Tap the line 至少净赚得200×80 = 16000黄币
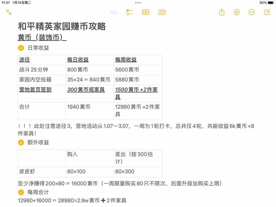Image resolution: width=276 pixels, height=207 pixels. (120, 184)
